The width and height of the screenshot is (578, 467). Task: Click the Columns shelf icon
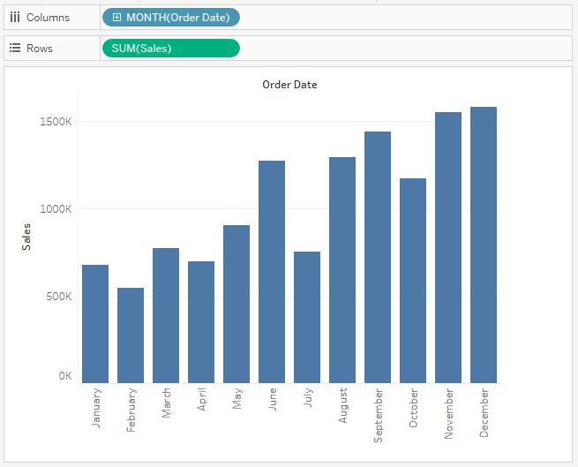pos(14,18)
